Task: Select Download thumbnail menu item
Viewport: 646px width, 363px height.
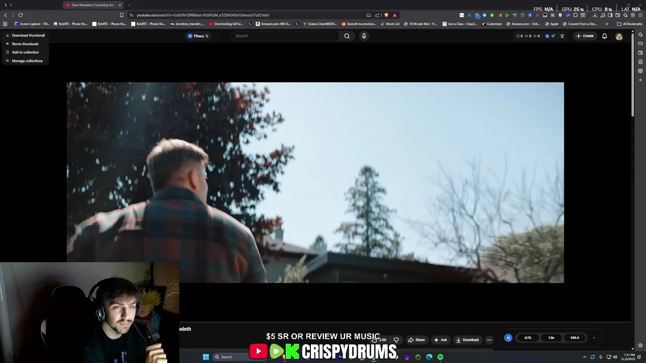Action: coord(25,35)
